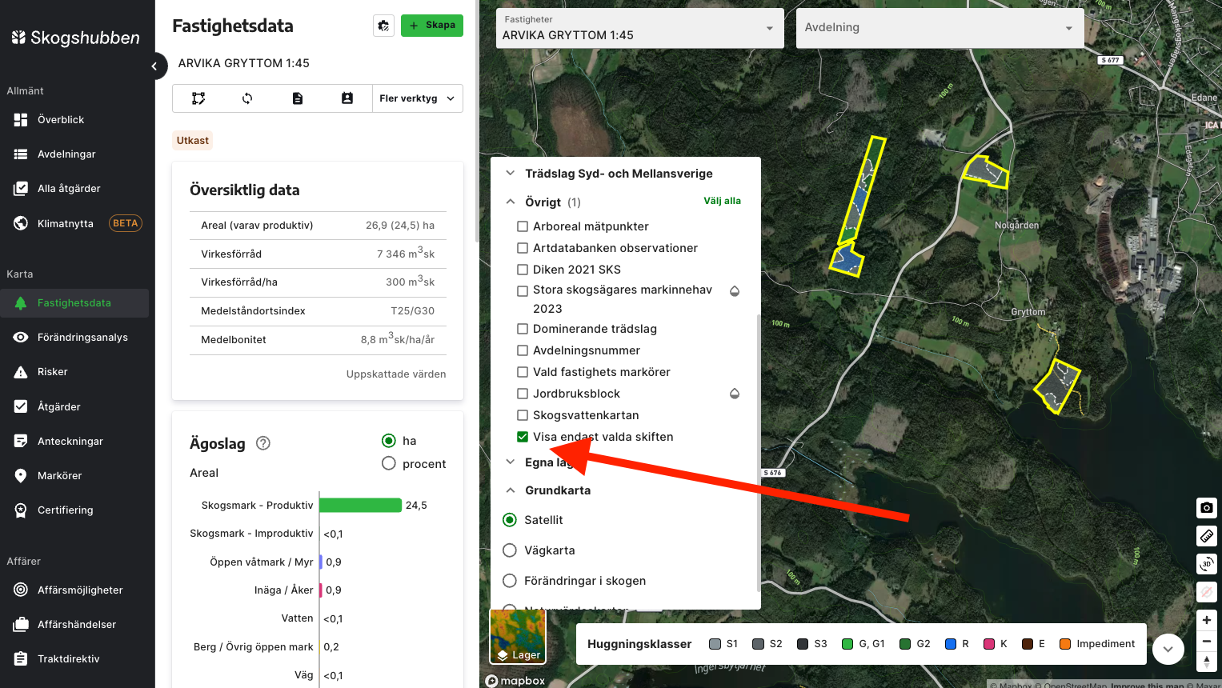The width and height of the screenshot is (1222, 688).
Task: Open Risker warning triangle icon
Action: tap(21, 372)
